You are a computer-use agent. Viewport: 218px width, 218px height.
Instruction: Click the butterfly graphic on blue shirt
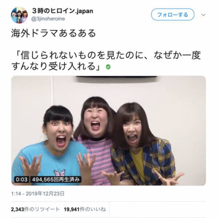click(60, 173)
